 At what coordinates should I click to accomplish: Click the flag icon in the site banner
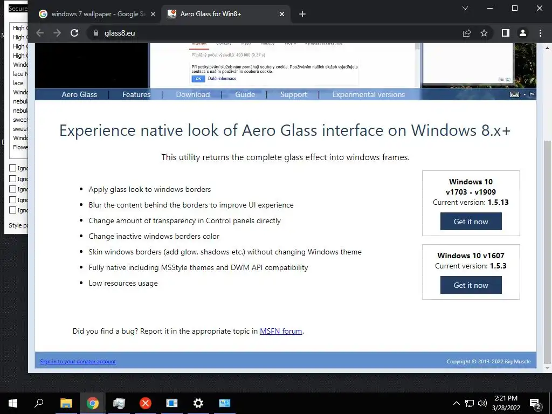pyautogui.click(x=532, y=94)
